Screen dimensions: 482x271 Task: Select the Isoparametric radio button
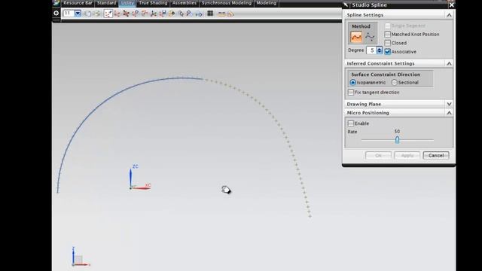click(353, 82)
